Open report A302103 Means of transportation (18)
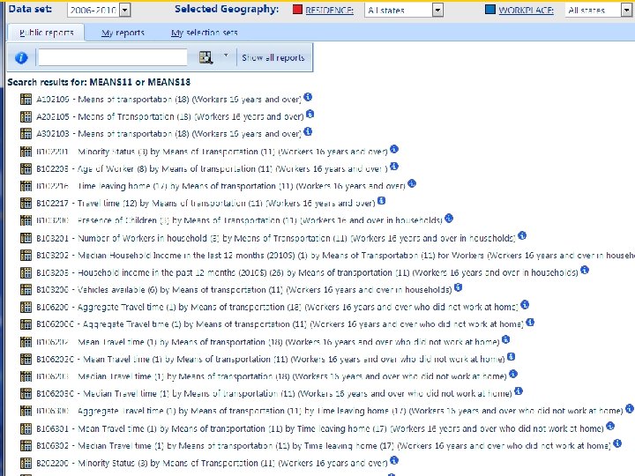 [x=168, y=134]
